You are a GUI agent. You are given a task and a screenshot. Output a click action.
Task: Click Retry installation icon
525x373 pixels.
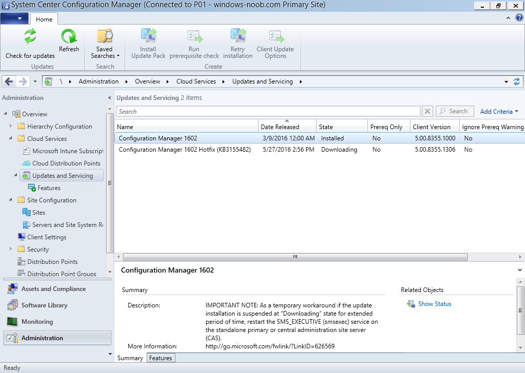pos(238,36)
